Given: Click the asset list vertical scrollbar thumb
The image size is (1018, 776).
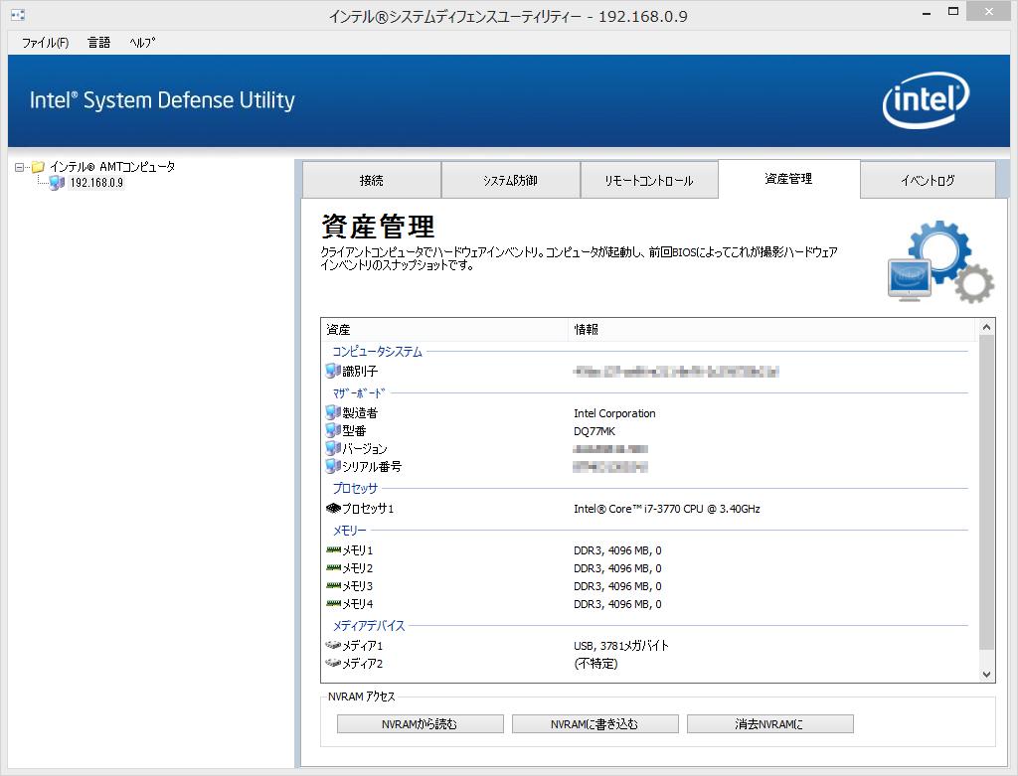Looking at the screenshot, I should click(x=987, y=493).
